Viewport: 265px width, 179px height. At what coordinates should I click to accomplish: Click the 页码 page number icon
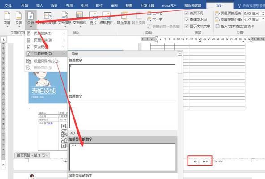pyautogui.click(x=30, y=18)
